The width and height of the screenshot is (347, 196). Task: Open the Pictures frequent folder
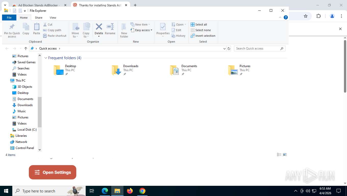tap(239, 70)
